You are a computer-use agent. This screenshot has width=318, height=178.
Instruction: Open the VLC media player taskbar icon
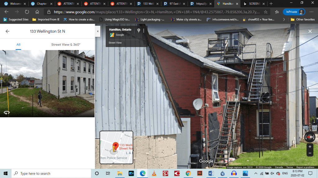154,173
